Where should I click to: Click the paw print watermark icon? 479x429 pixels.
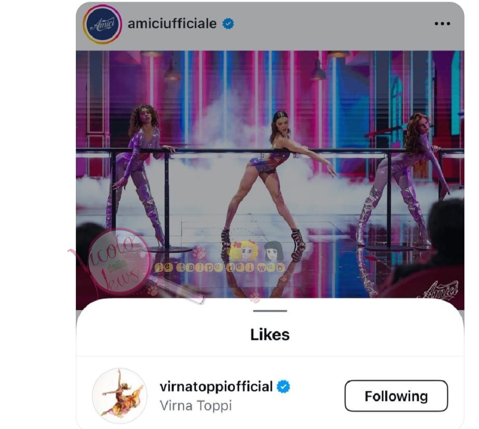(199, 253)
